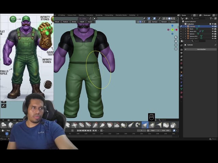218x163 pixels.
Task: Jump to timeline start frame button
Action: point(78,130)
